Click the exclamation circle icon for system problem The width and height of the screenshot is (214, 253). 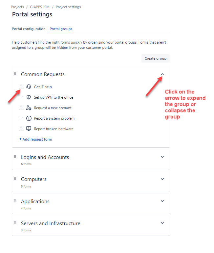[29, 118]
